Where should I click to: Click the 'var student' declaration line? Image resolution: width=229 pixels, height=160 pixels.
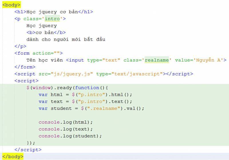coord(91,108)
